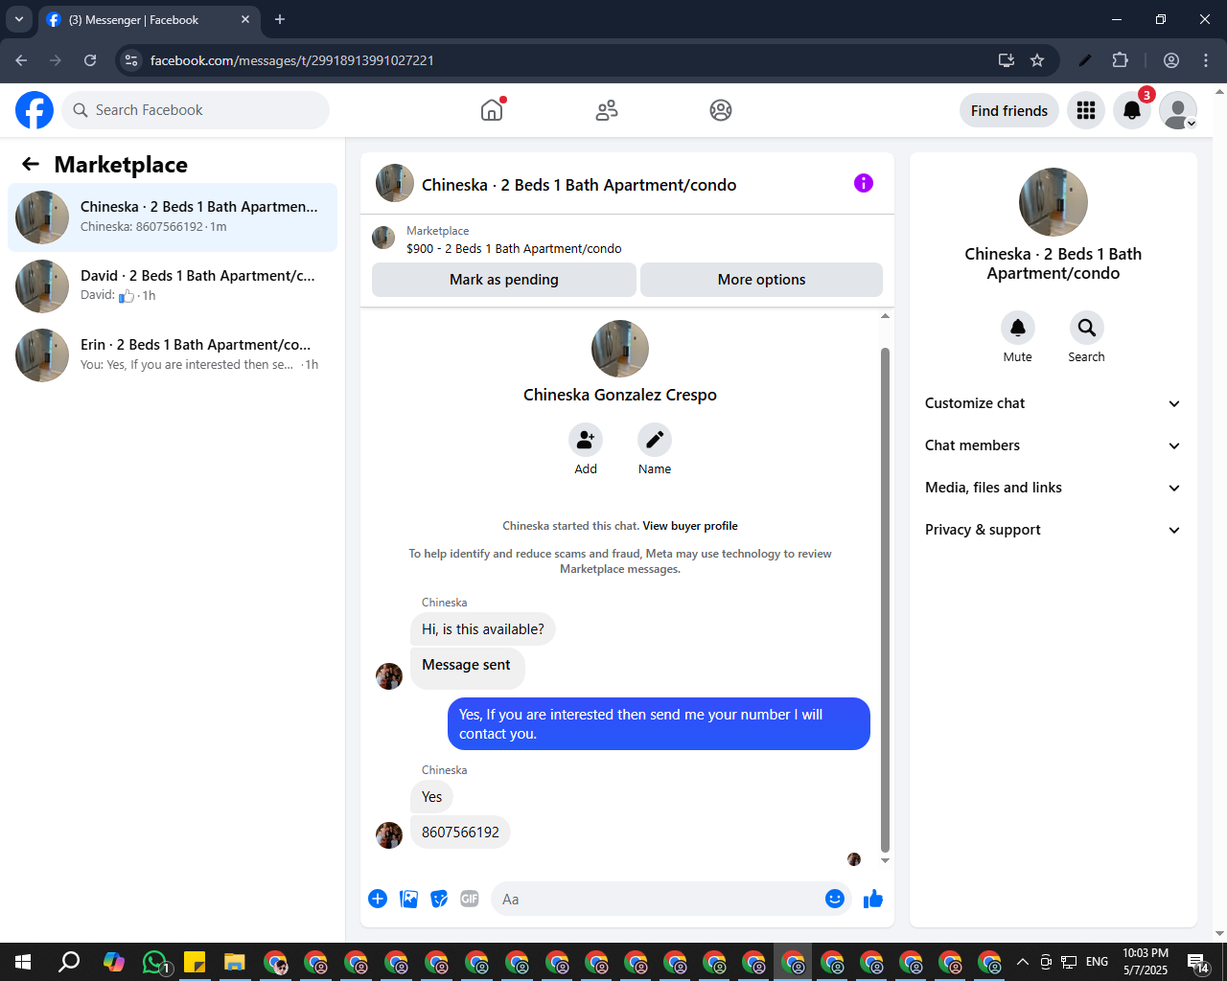
Task: Open the Friends icon in top navigation
Action: click(x=607, y=110)
